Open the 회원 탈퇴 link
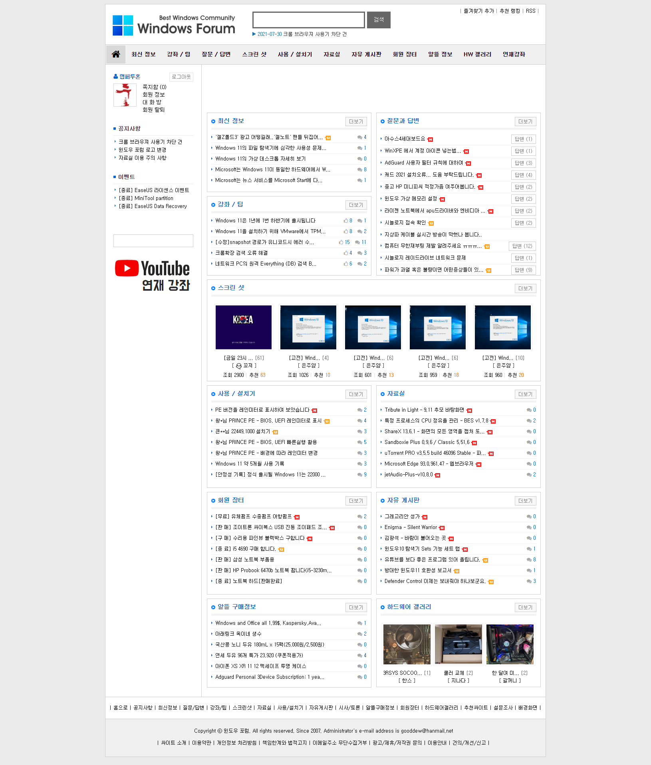 pyautogui.click(x=154, y=110)
